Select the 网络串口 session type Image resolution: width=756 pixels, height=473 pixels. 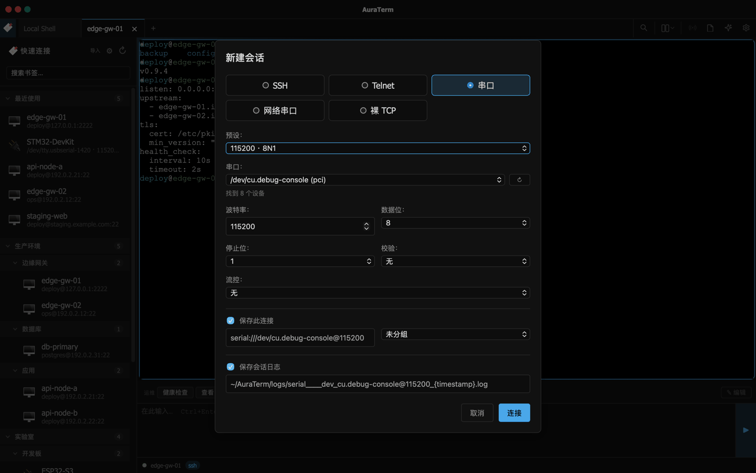point(275,110)
